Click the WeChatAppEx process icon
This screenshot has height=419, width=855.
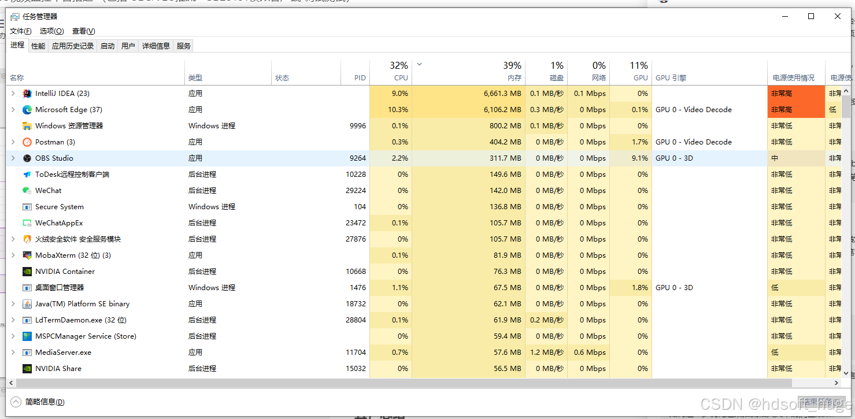coord(27,223)
